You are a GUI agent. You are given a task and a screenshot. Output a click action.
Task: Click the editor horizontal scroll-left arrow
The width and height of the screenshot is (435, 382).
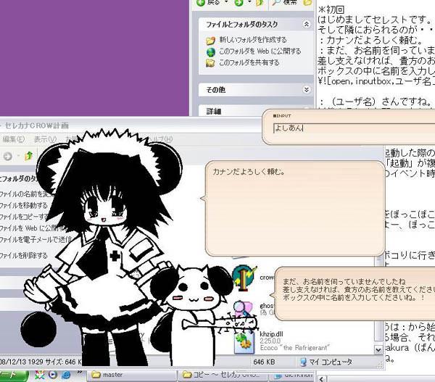(x=322, y=378)
